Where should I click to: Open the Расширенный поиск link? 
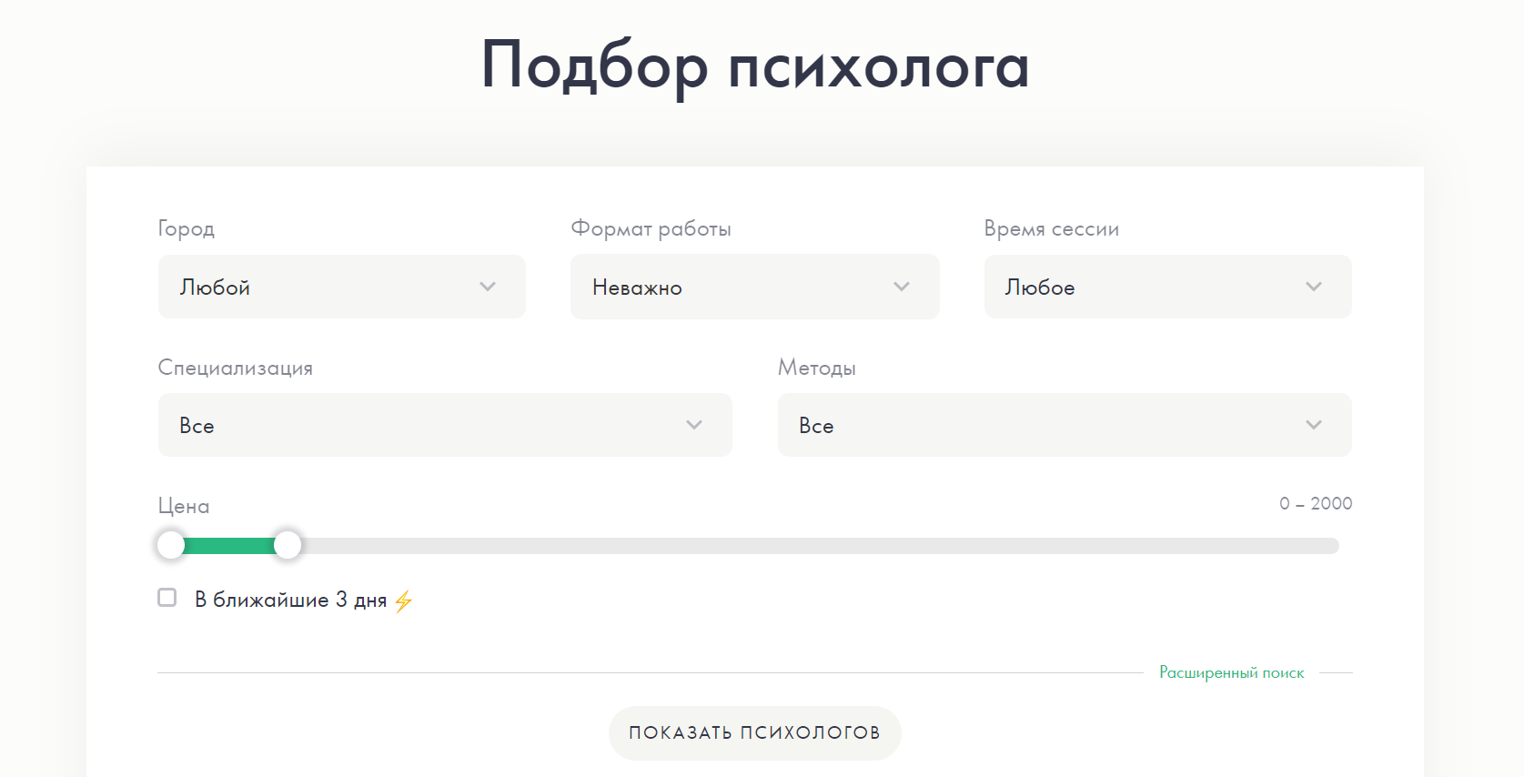(x=1231, y=672)
